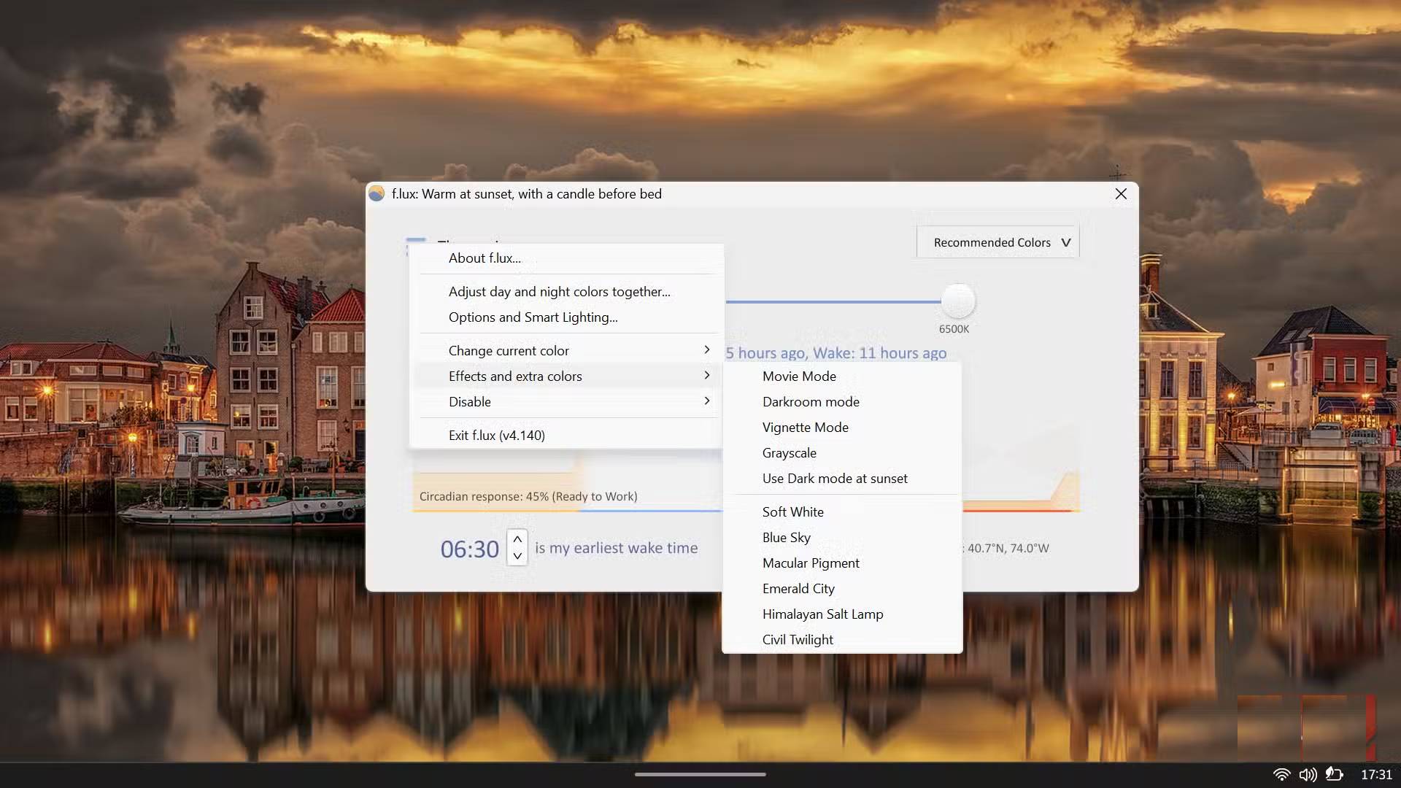Increase earliest wake time with up stepper
This screenshot has width=1401, height=788.
point(517,540)
